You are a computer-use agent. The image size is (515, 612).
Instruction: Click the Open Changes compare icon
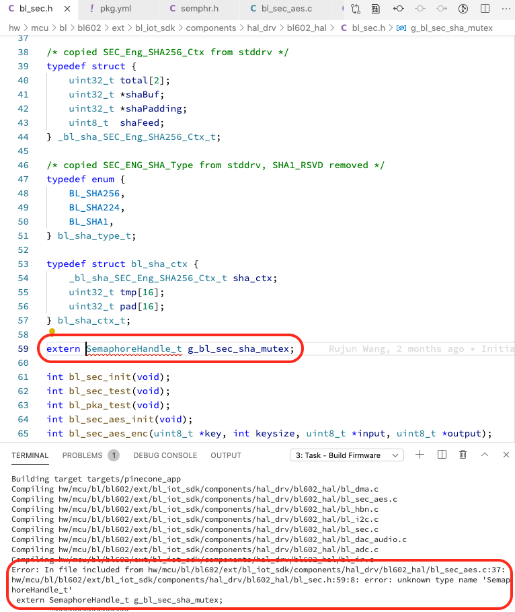(356, 9)
